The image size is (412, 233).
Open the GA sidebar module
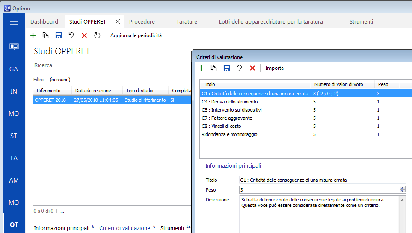pyautogui.click(x=14, y=69)
